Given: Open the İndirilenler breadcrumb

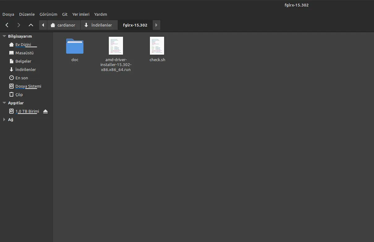Looking at the screenshot, I should coord(99,25).
